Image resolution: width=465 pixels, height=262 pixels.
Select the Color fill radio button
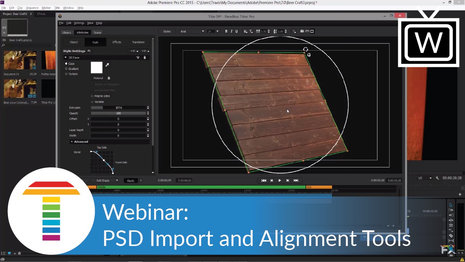coord(66,64)
